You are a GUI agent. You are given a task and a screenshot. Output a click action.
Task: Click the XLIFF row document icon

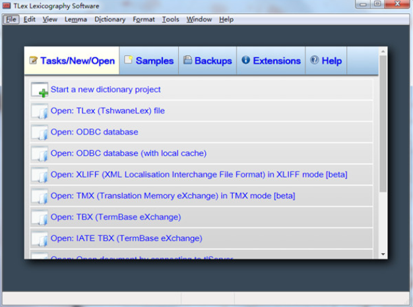pyautogui.click(x=40, y=175)
